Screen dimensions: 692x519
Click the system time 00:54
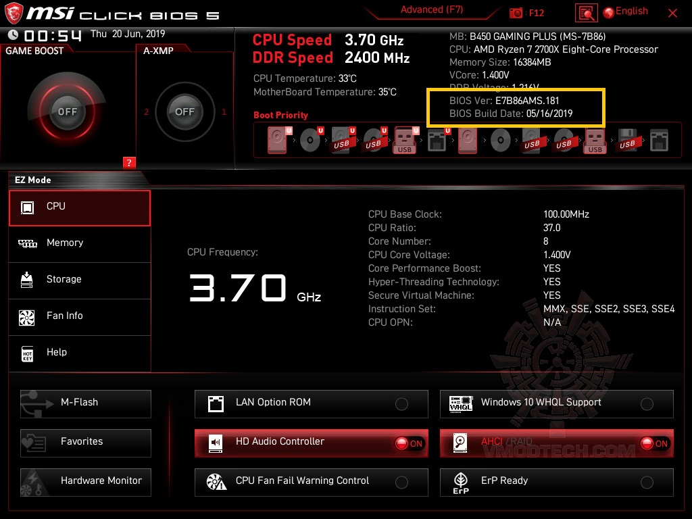pos(53,35)
